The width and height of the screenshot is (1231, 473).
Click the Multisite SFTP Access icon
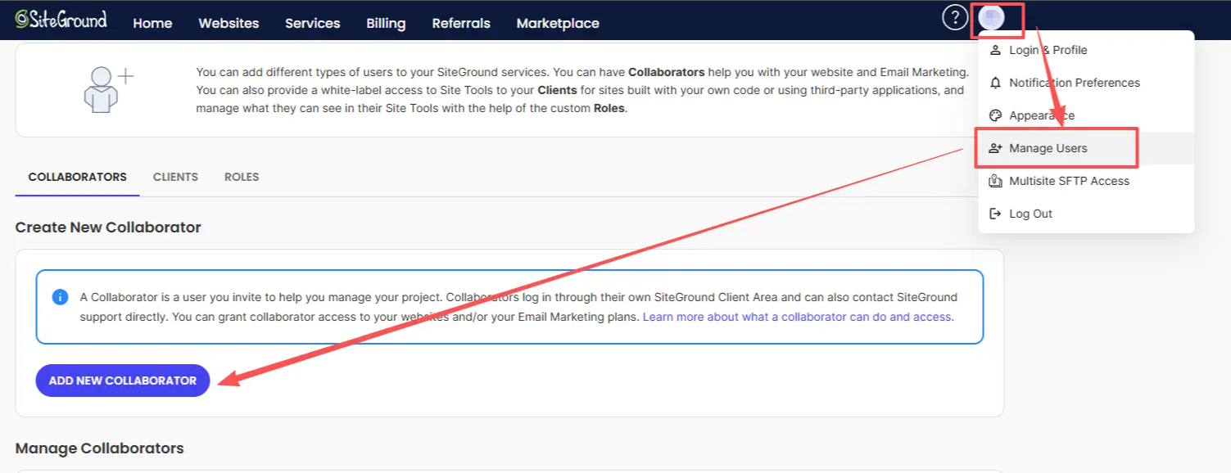click(x=996, y=181)
